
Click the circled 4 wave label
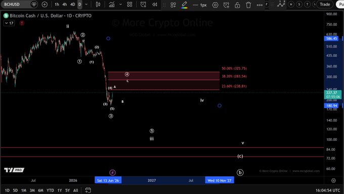(x=127, y=74)
